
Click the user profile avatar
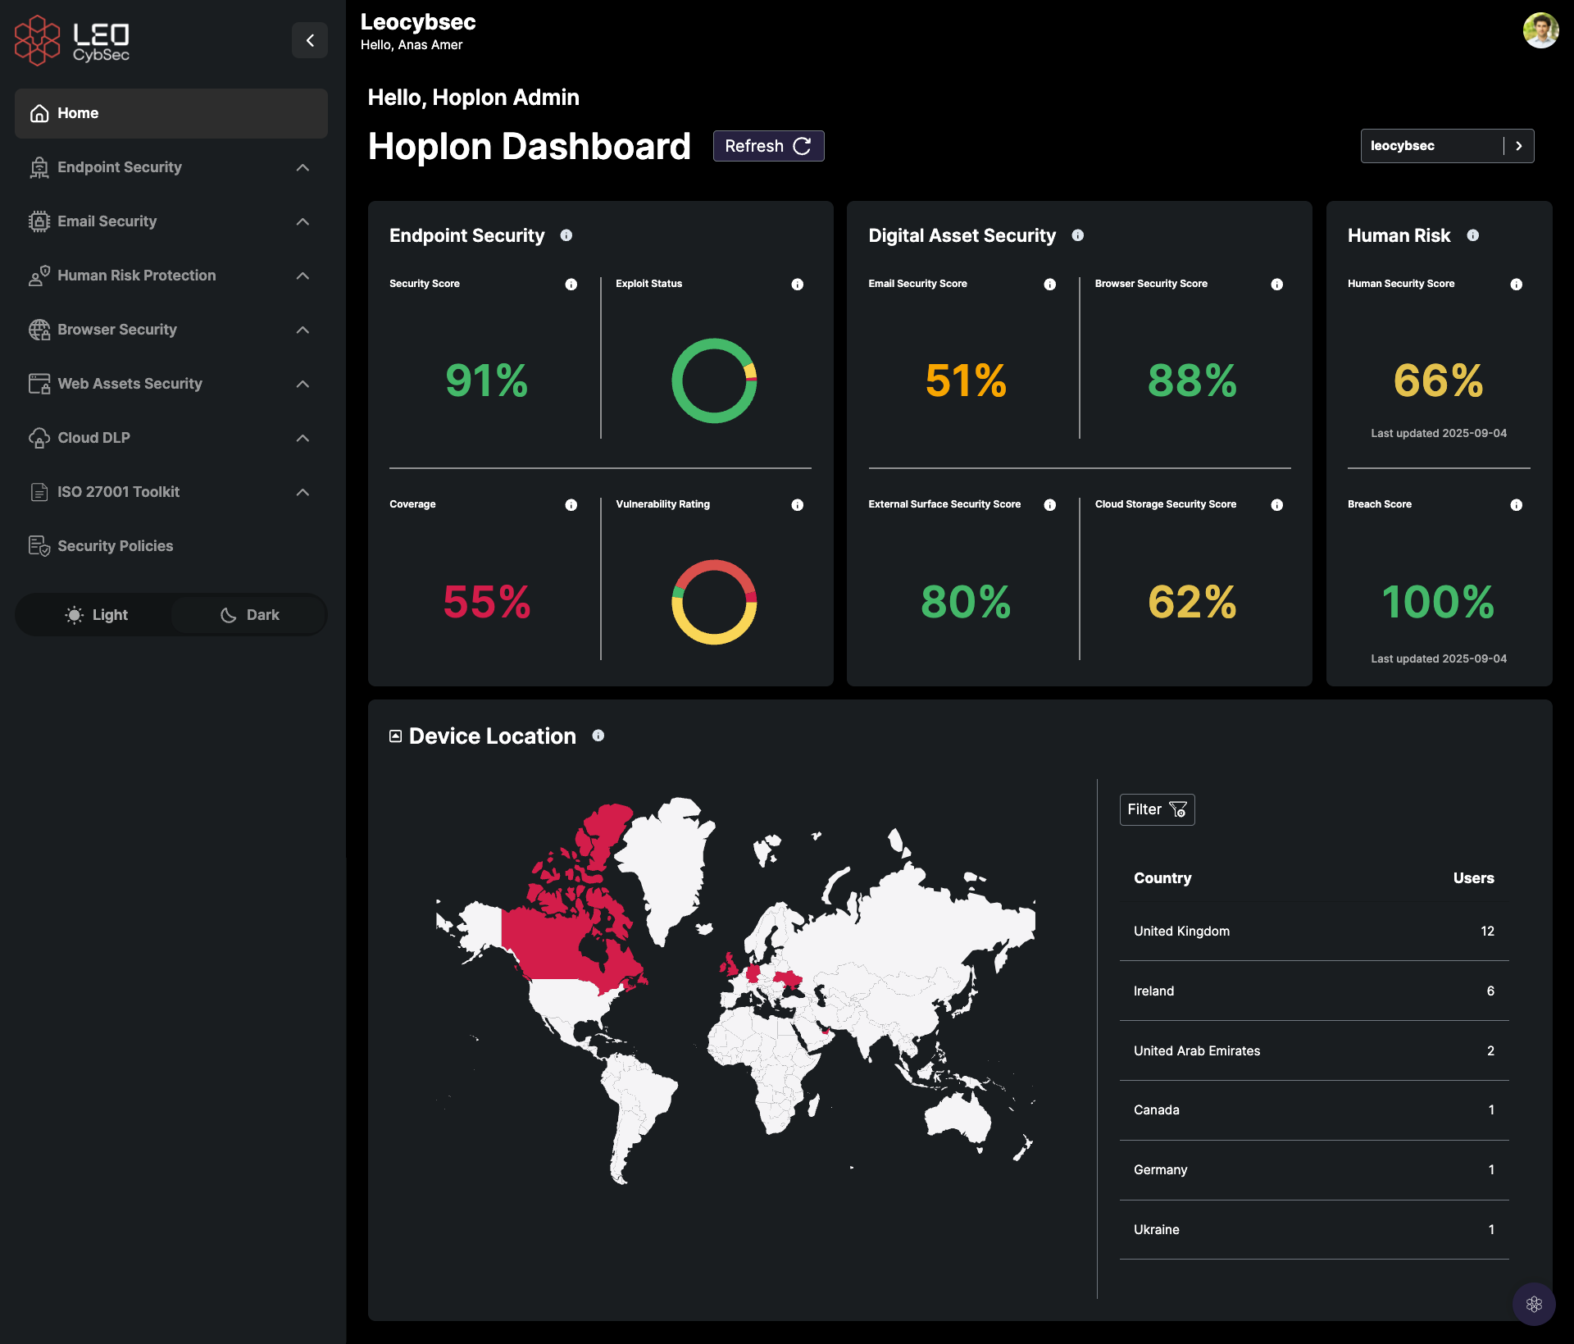[x=1540, y=31]
